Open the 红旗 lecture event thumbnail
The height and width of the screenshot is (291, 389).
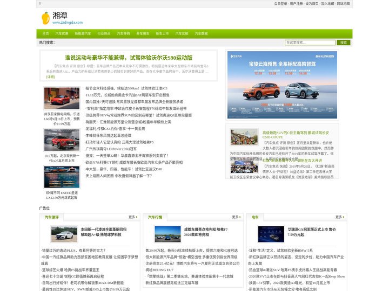[244, 167]
